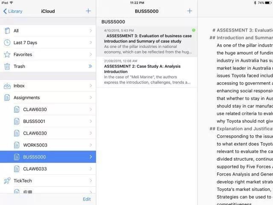Select Favorites list entry
This screenshot has height=205, width=273.
[x=48, y=54]
